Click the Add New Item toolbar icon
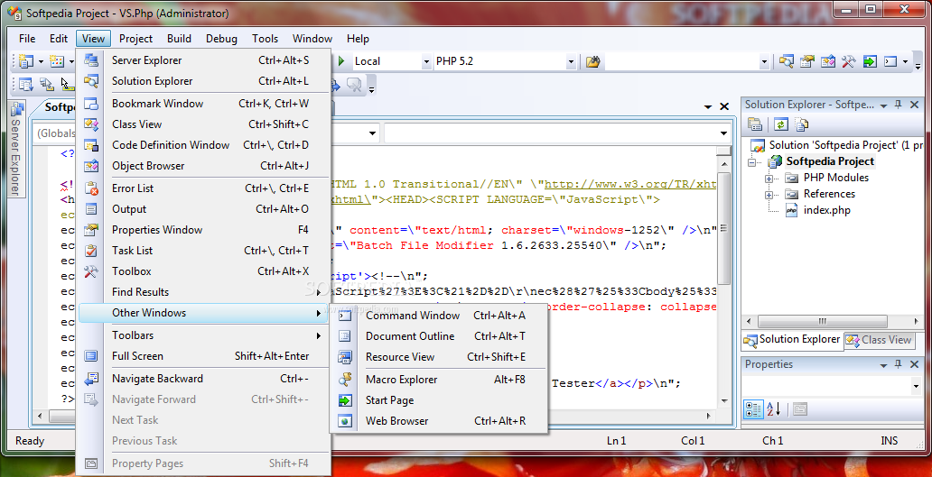This screenshot has width=932, height=477. (57, 61)
